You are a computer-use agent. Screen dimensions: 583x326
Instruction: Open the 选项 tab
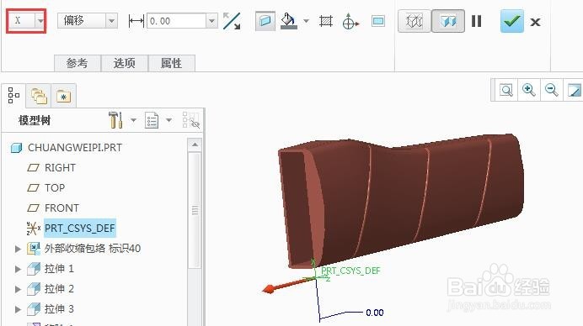click(x=124, y=63)
